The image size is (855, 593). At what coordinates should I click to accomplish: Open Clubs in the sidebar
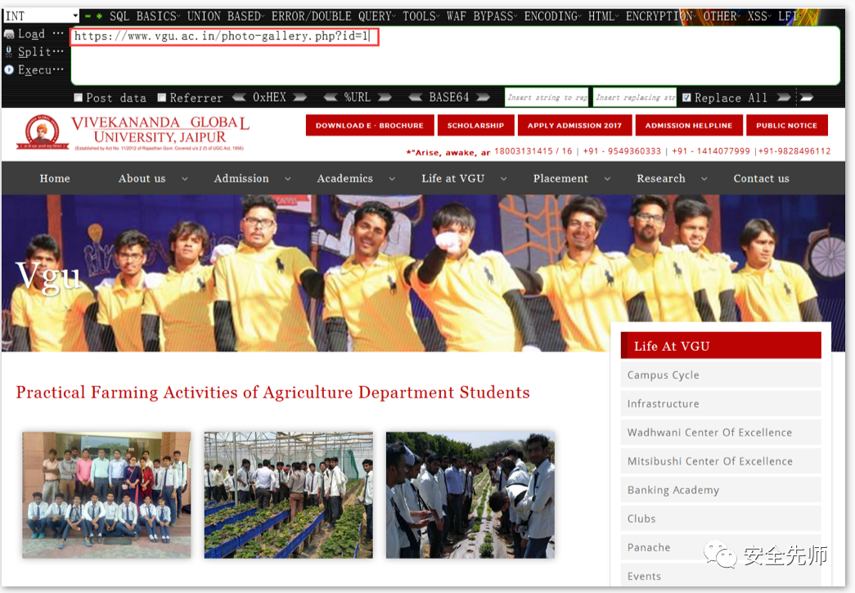pos(721,519)
